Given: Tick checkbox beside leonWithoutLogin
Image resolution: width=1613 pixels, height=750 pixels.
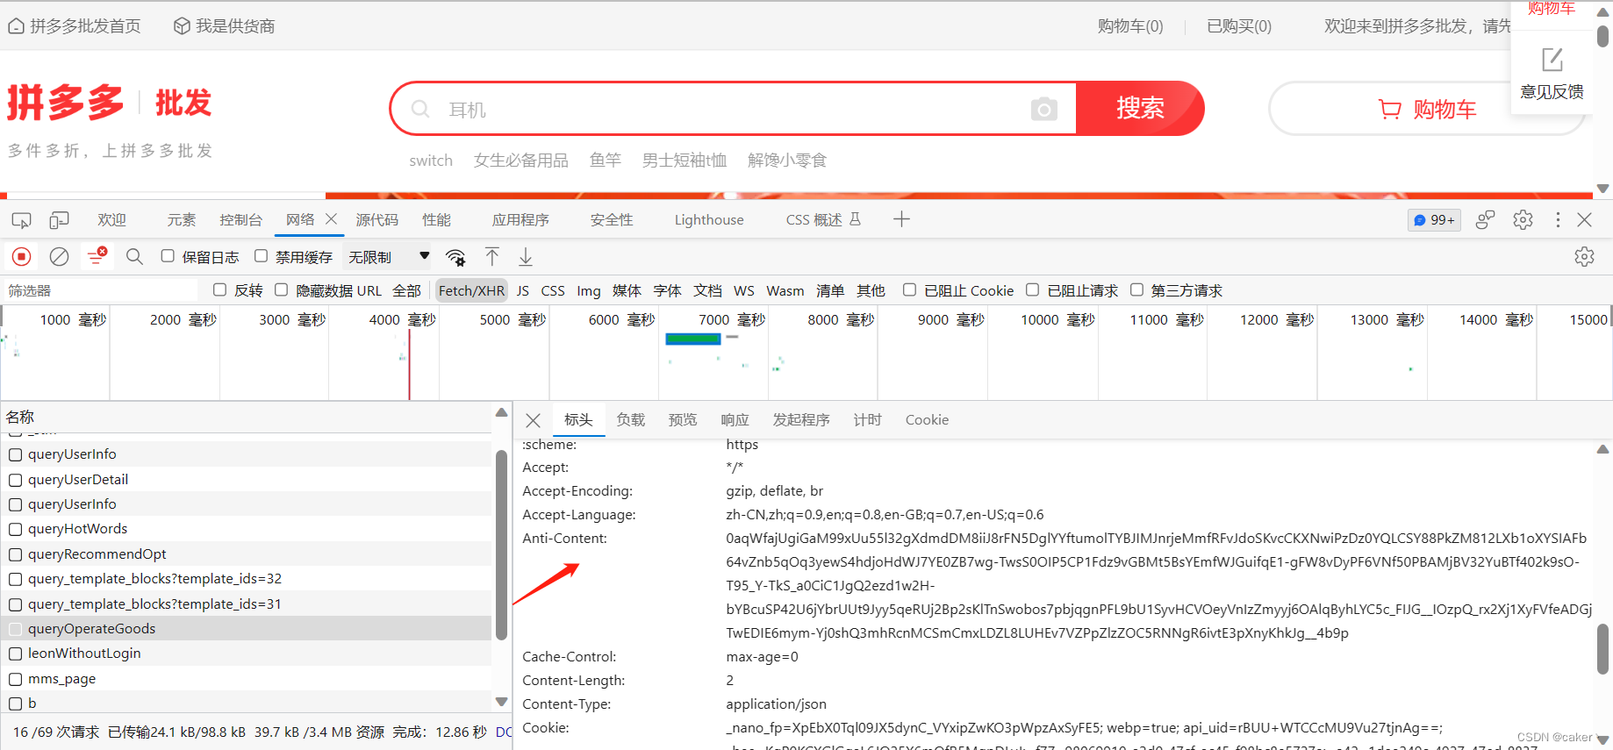Looking at the screenshot, I should coord(15,654).
